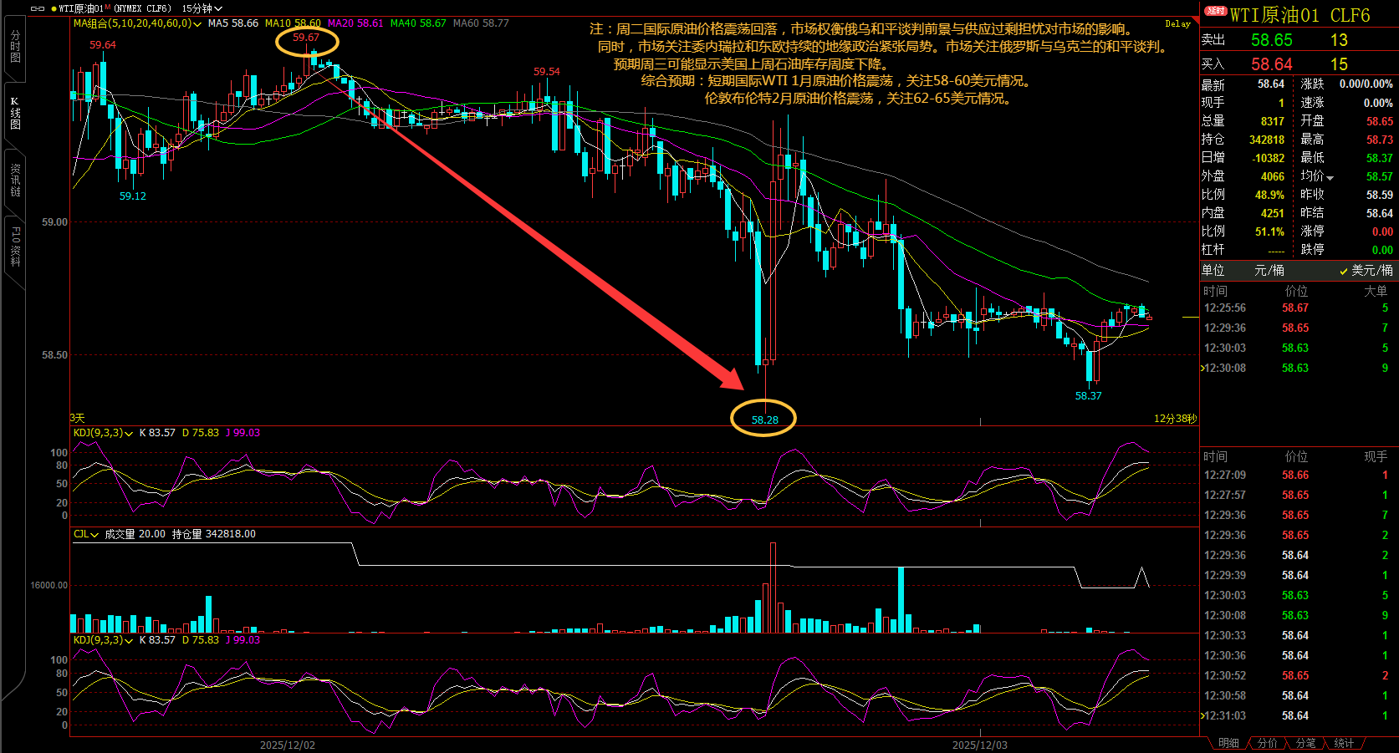Expand the 均价 dropdown arrow in quote panel
Viewport: 1399px width, 753px height.
click(1330, 177)
